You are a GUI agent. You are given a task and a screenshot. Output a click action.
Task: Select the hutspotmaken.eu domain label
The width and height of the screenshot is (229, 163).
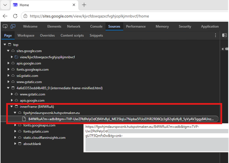(51, 113)
